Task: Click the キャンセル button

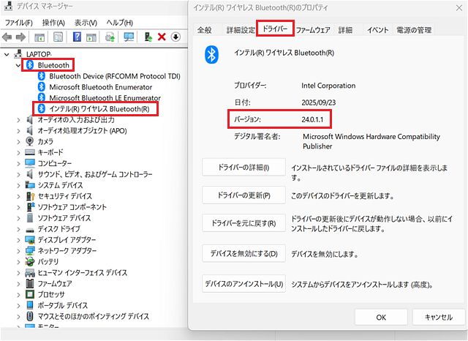Action: click(439, 317)
